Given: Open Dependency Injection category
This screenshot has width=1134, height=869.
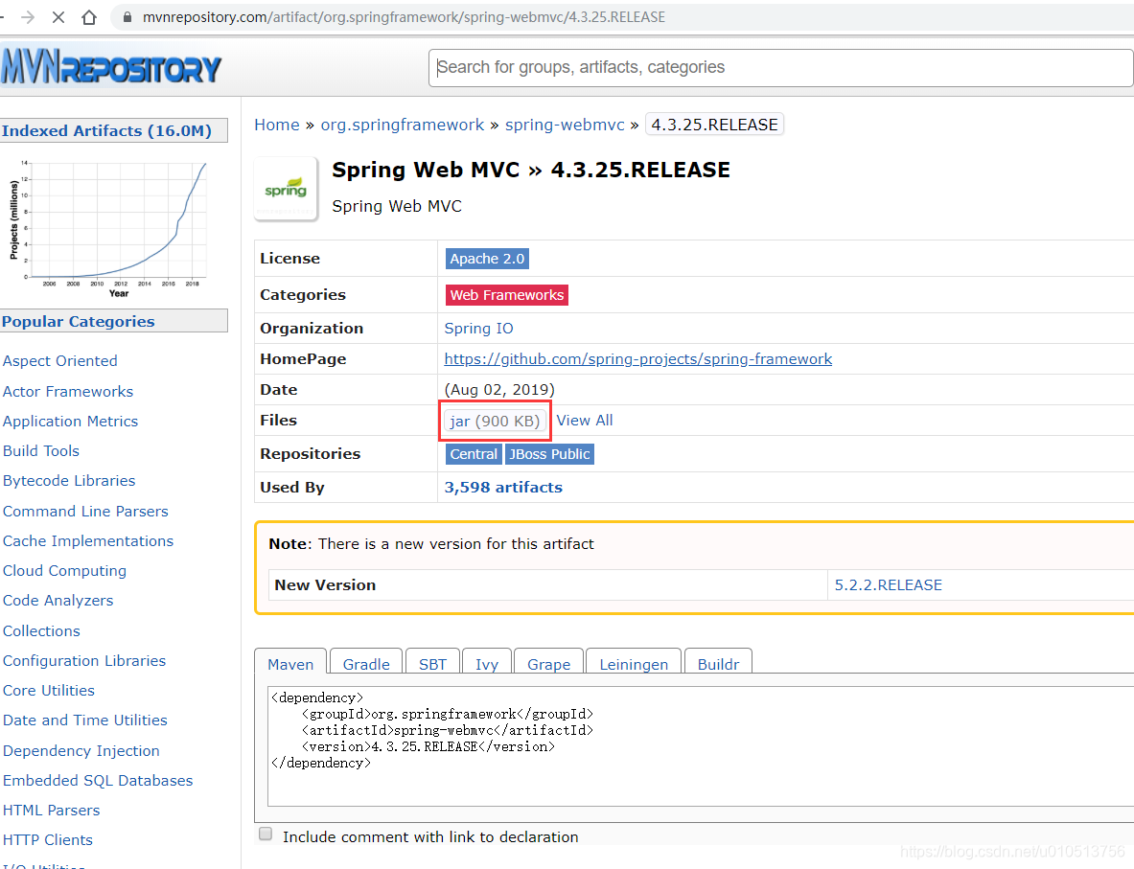Looking at the screenshot, I should (x=81, y=750).
